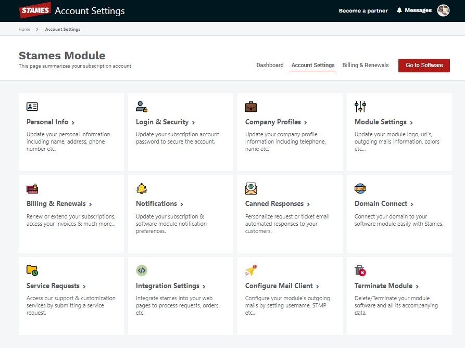The image size is (465, 348).
Task: Click the Company Profiles briefcase icon
Action: point(251,107)
